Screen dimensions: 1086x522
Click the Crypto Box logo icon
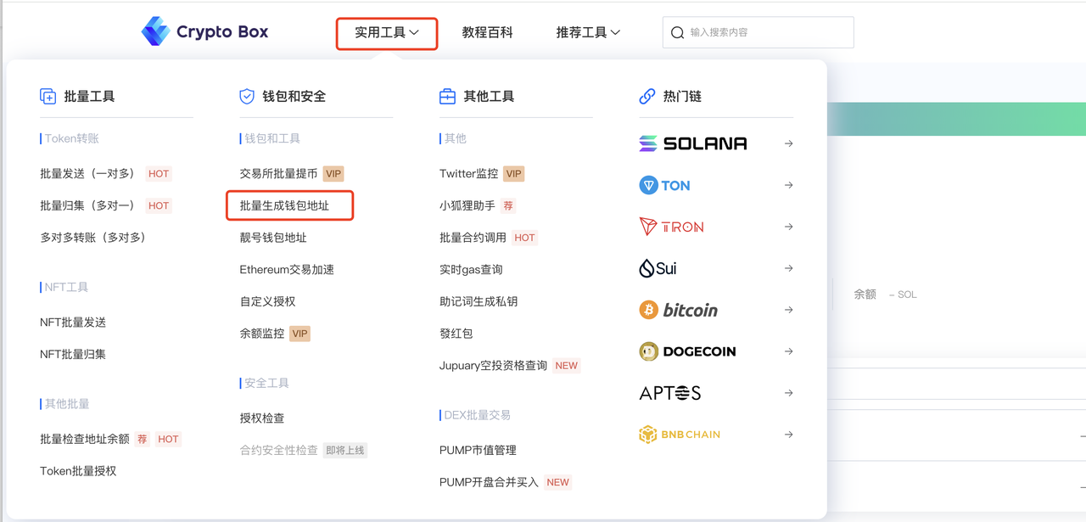tap(156, 31)
